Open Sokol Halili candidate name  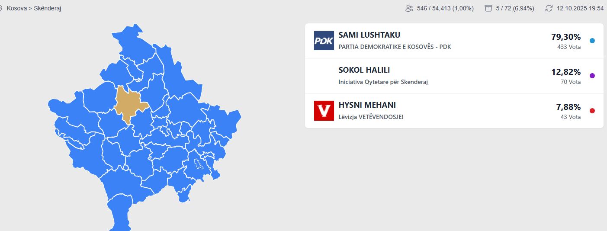coord(364,70)
